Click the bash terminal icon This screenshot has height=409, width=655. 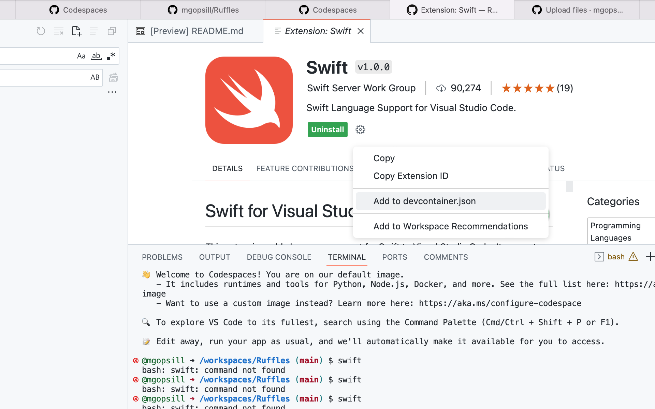(x=599, y=257)
